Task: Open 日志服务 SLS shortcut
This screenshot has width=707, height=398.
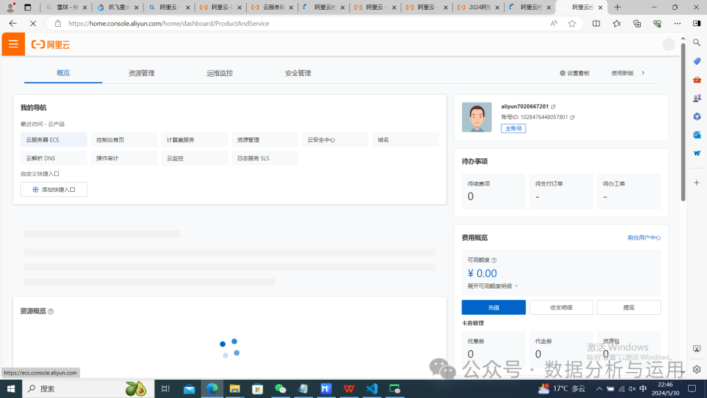Action: [x=264, y=158]
